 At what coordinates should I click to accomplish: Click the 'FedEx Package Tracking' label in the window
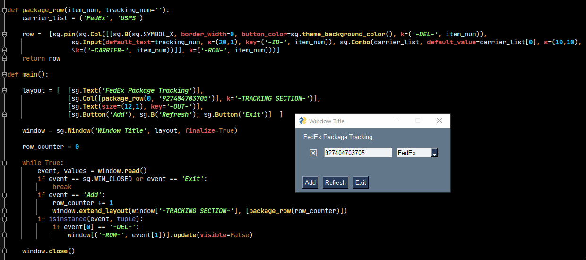pos(338,137)
